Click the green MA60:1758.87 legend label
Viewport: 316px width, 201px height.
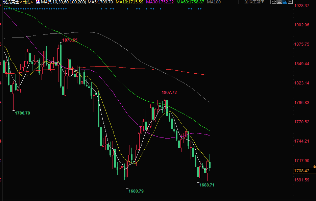190,2
